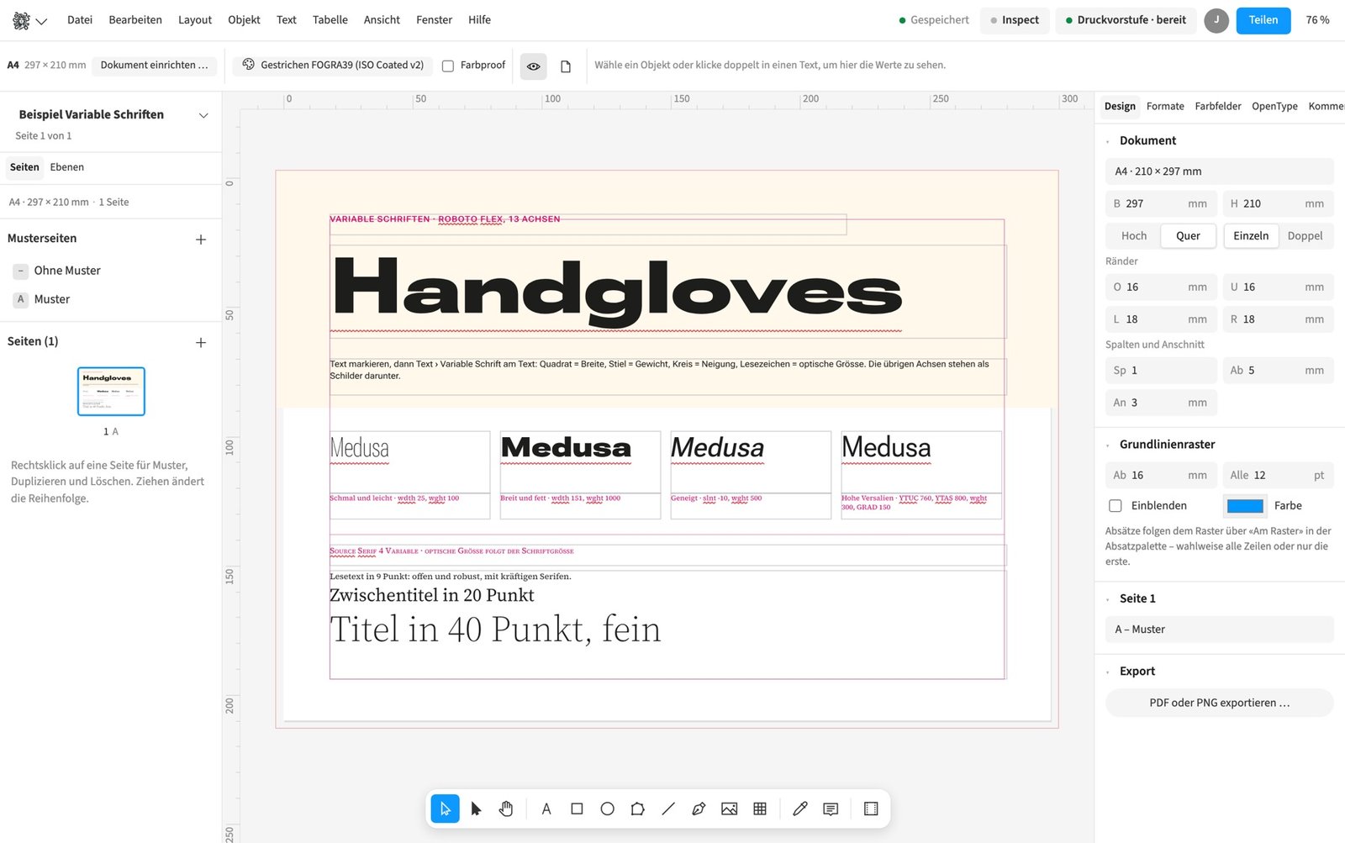Image resolution: width=1345 pixels, height=843 pixels.
Task: Open the Gestrichen FOGRA39 profile selector
Action: (333, 65)
